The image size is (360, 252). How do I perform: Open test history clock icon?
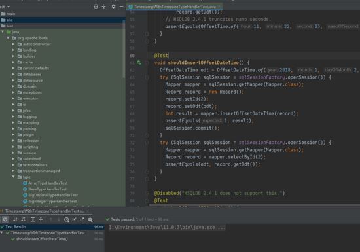pos(67,219)
